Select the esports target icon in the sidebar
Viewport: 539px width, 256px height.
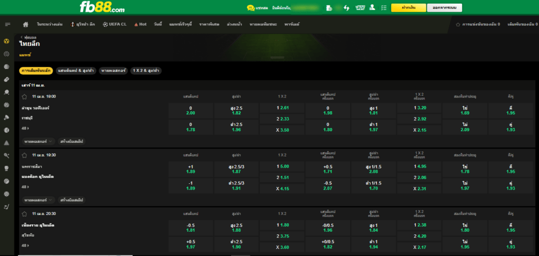(x=6, y=54)
